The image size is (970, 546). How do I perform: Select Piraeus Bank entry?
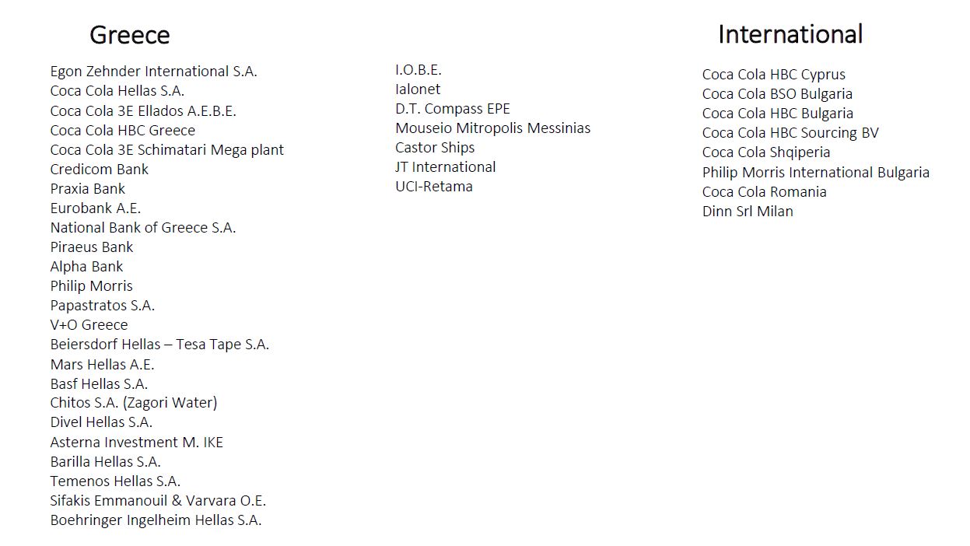coord(91,247)
